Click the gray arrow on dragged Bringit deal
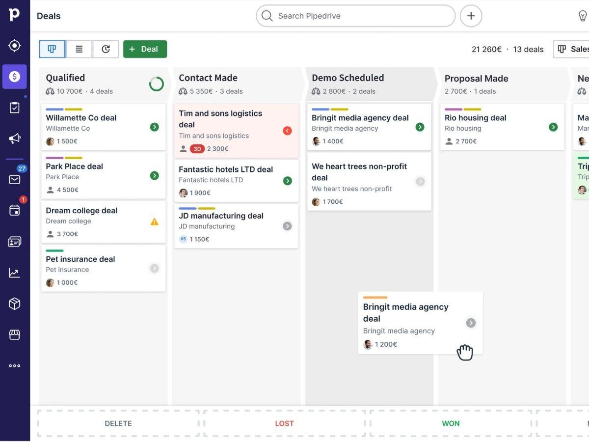The image size is (589, 442). (x=471, y=323)
